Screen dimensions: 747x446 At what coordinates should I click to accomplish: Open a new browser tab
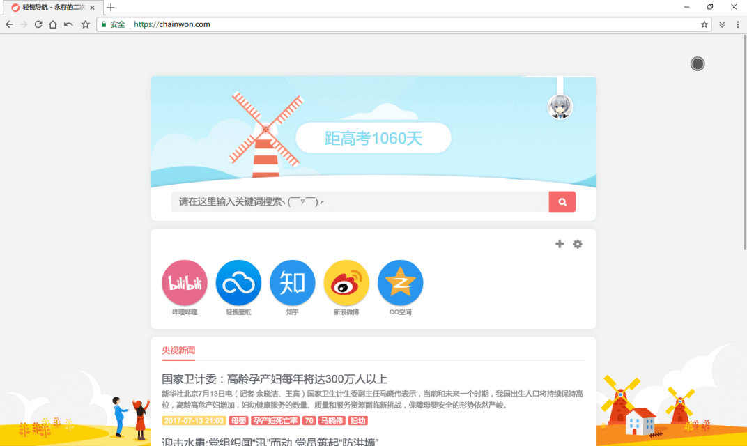(111, 8)
